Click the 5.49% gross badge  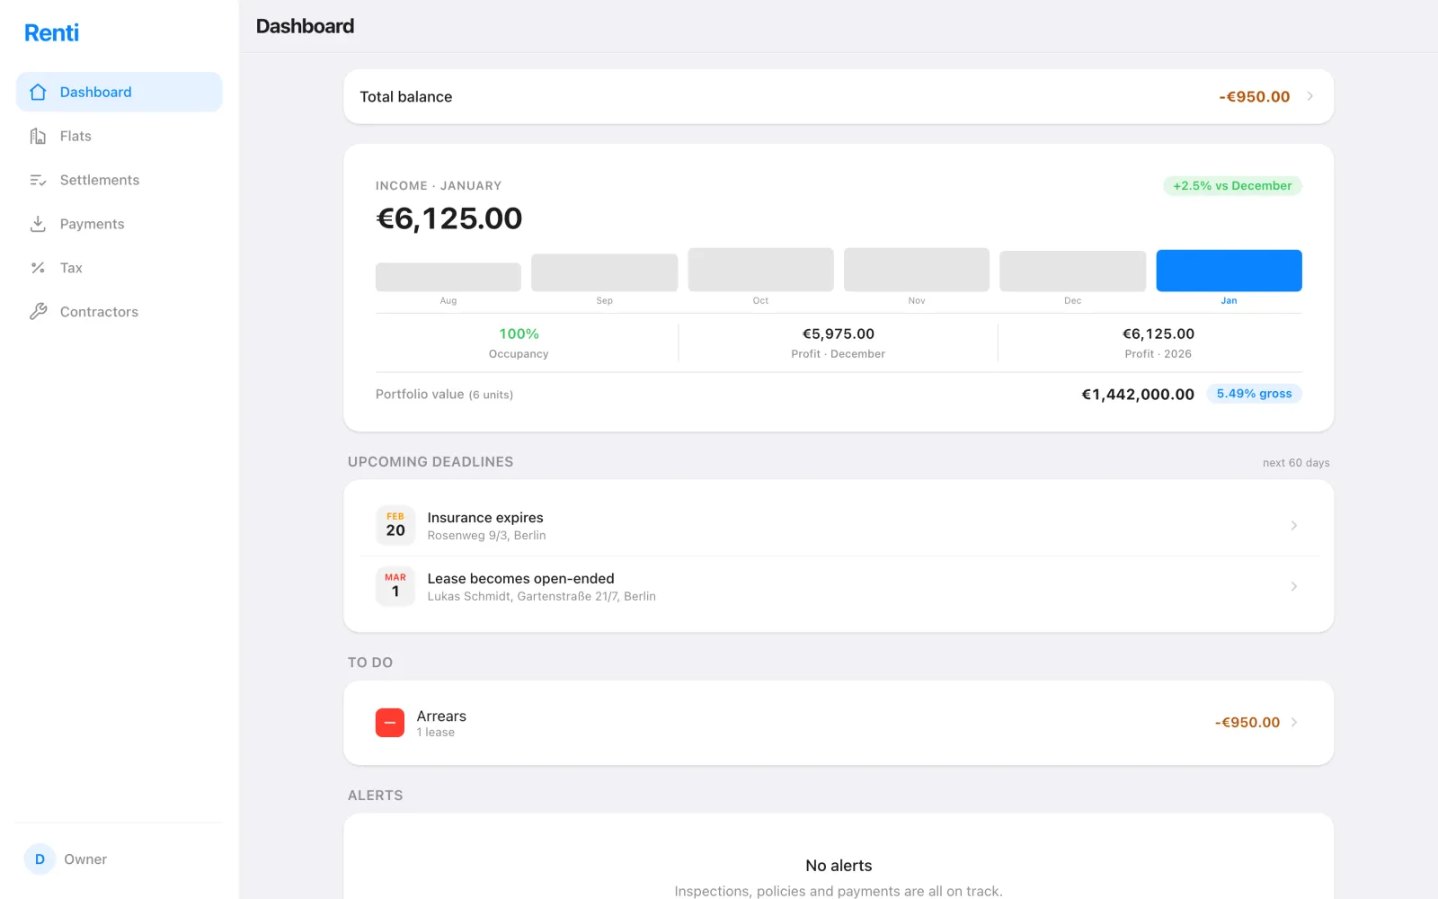1254,394
